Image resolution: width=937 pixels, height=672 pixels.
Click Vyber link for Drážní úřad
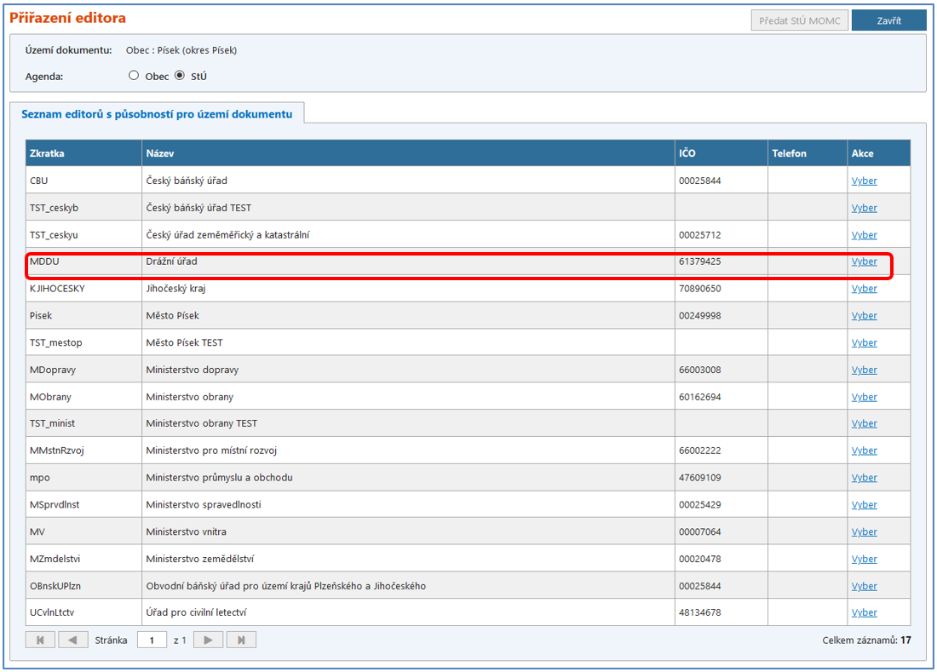(x=864, y=261)
